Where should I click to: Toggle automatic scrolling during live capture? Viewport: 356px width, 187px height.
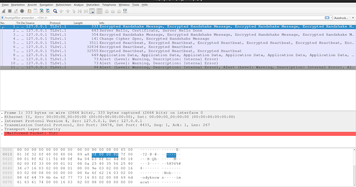(92, 11)
